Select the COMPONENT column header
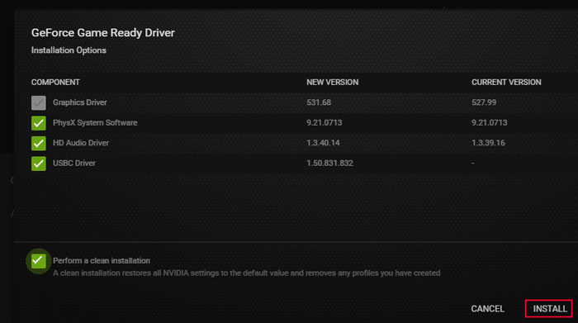 [x=55, y=83]
